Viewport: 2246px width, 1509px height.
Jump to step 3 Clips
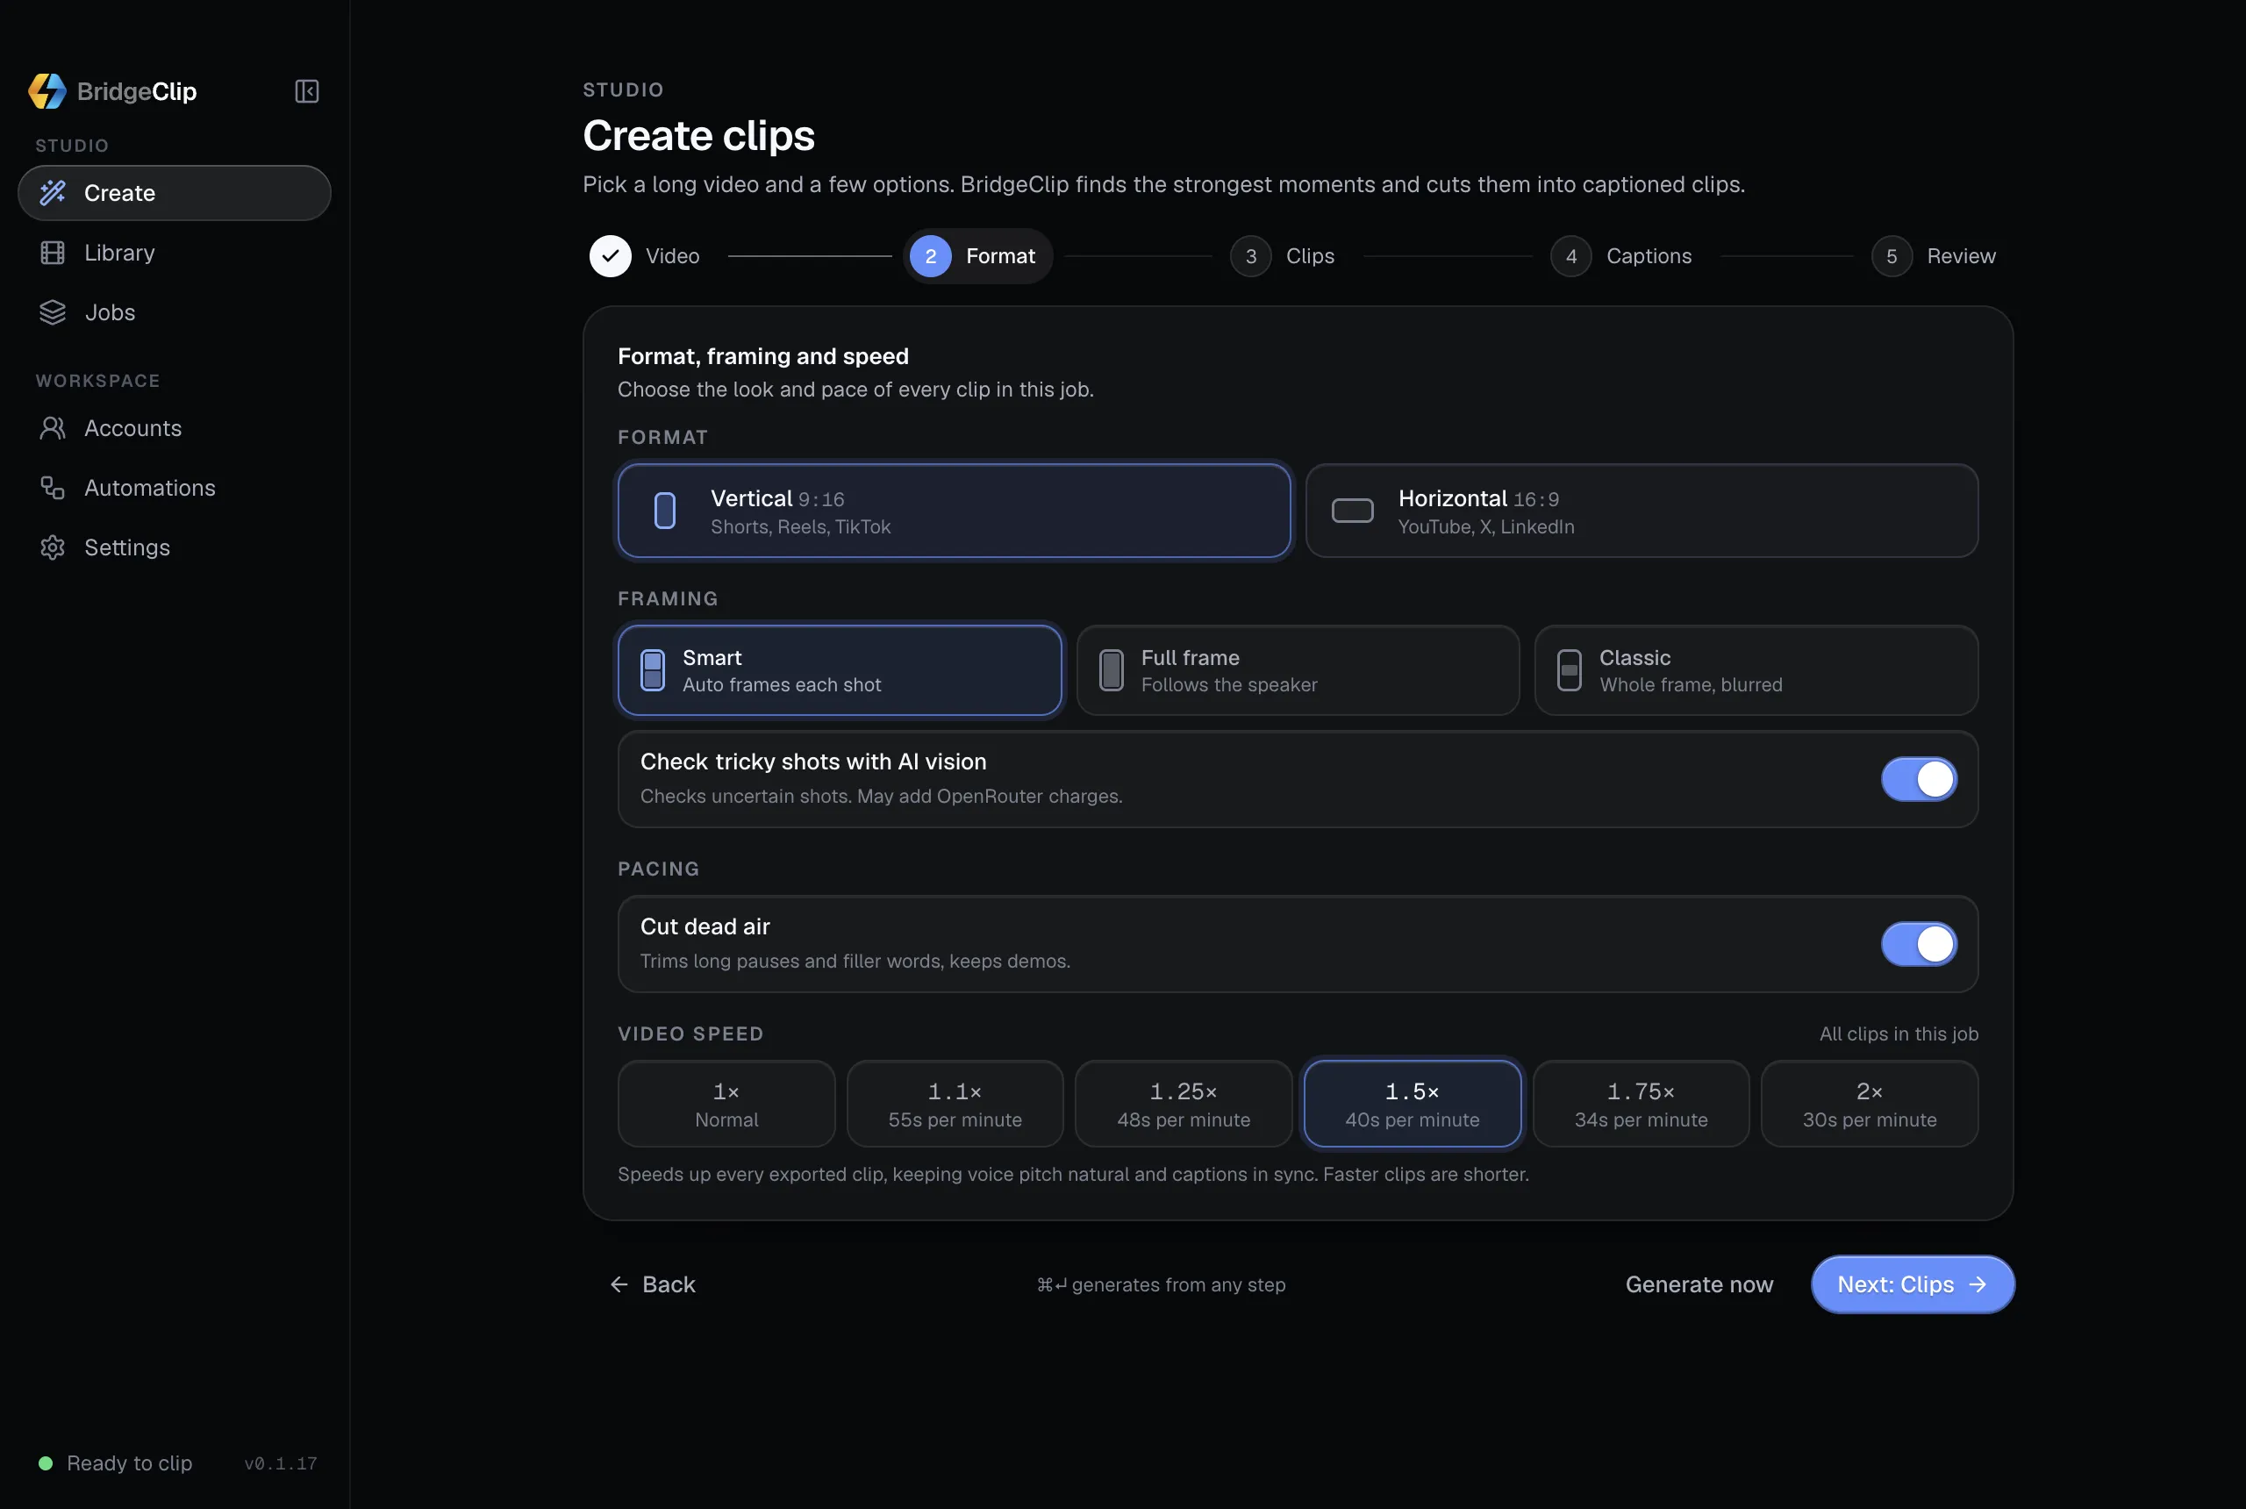tap(1283, 256)
